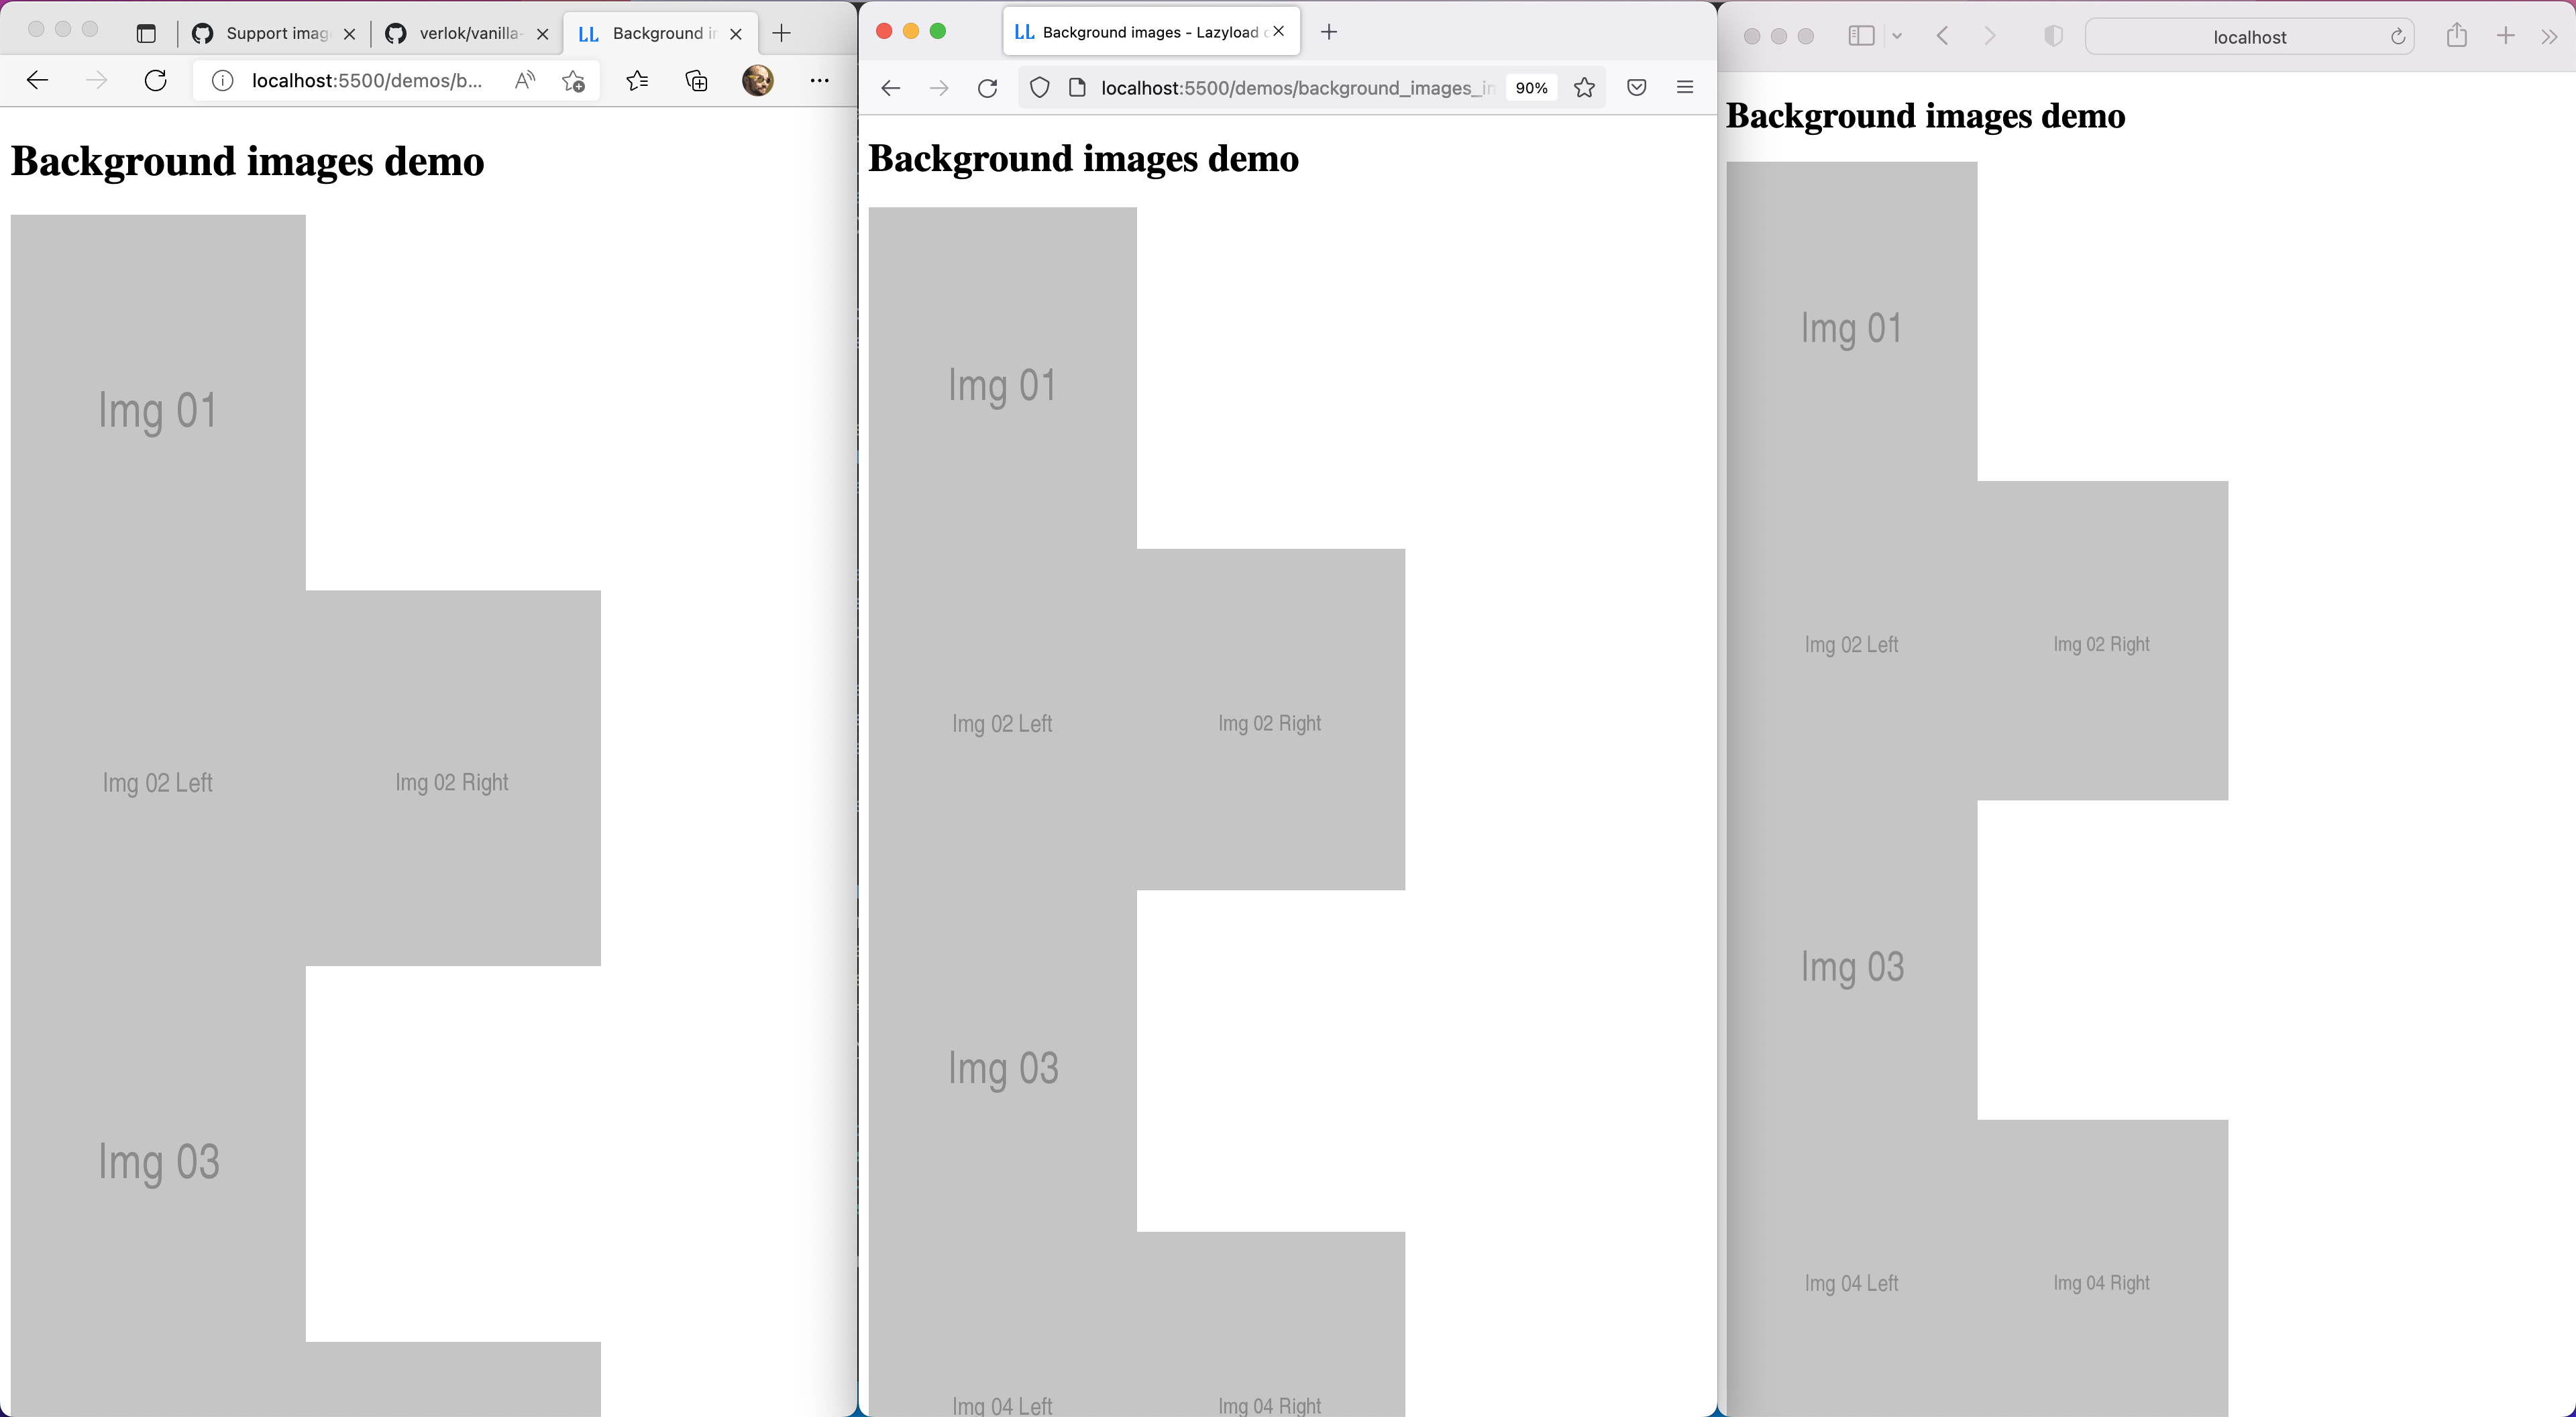Viewport: 2576px width, 1417px height.
Task: Close the Edge Background tab
Action: (736, 34)
